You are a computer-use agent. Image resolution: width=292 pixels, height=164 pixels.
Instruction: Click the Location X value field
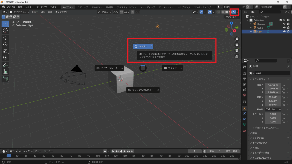point(273,85)
